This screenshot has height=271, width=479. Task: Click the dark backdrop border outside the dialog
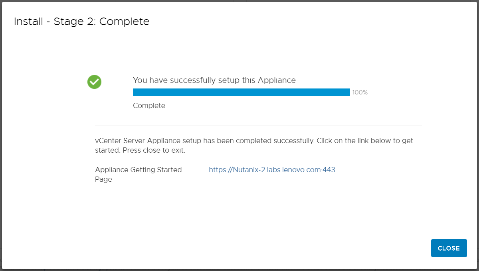click(239, 270)
